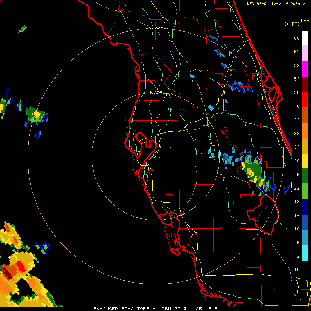Click the Enhanced Echo Tops KTBW timestamp caption

click(x=157, y=309)
